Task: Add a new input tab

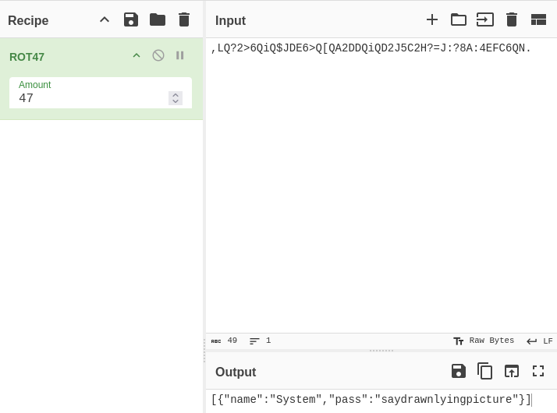Action: tap(432, 19)
